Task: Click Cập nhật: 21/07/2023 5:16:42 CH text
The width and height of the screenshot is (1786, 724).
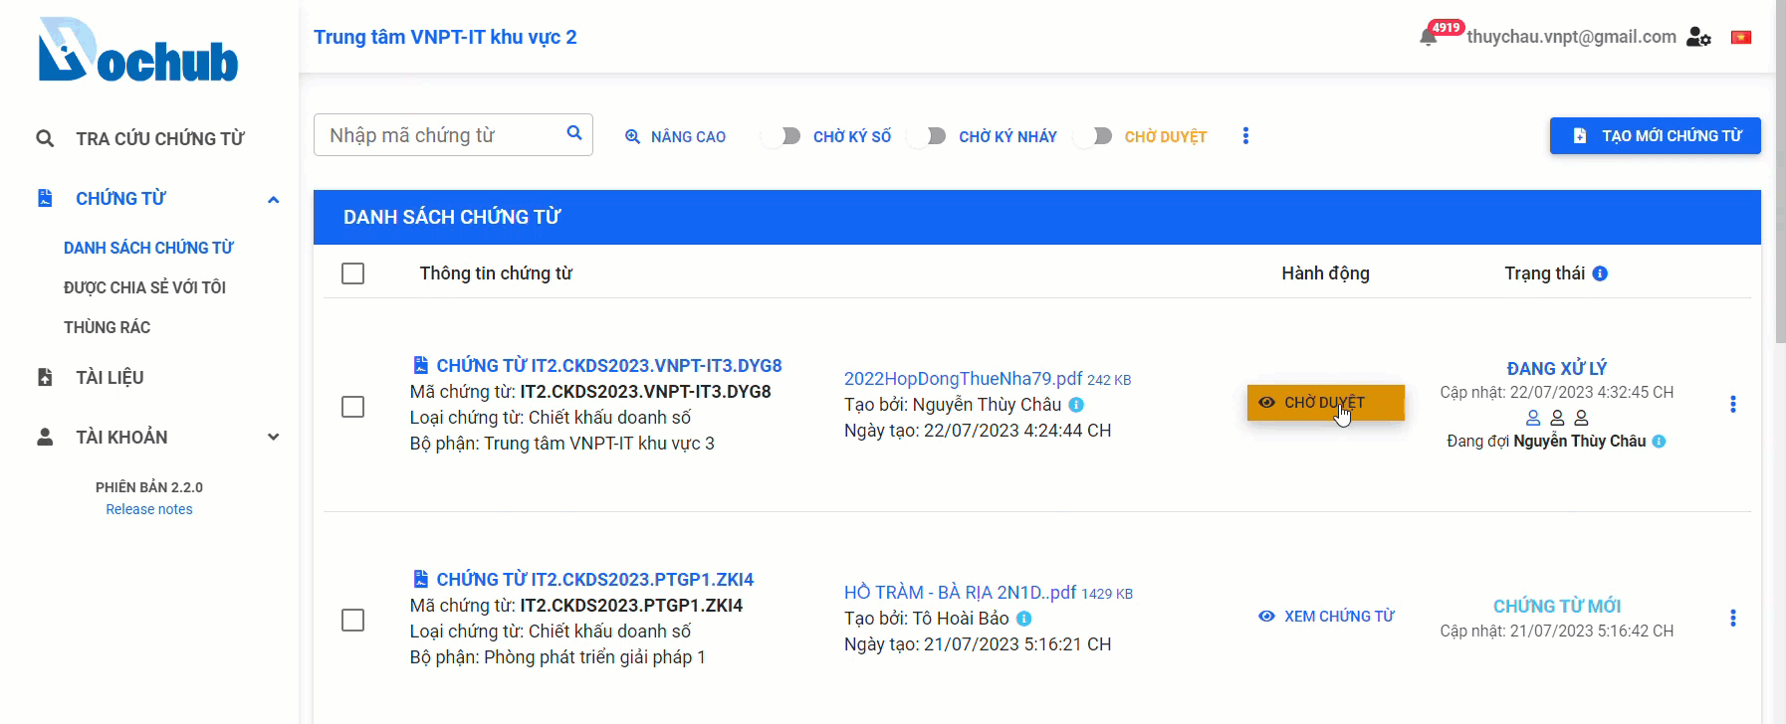Action: 1557,632
